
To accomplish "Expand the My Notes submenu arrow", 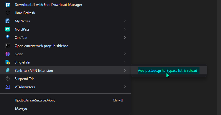I will [x=125, y=21].
